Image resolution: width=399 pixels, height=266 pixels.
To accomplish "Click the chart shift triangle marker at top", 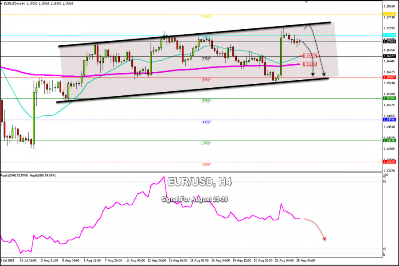I will coord(306,1).
